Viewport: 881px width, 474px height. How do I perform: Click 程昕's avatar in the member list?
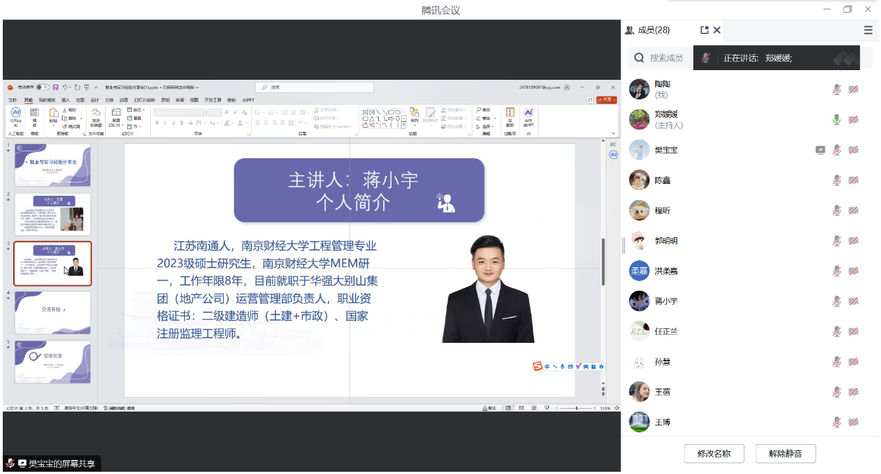[x=639, y=210]
